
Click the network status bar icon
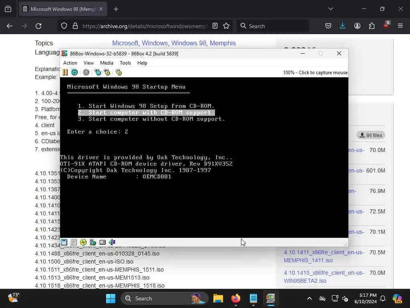pyautogui.click(x=93, y=242)
